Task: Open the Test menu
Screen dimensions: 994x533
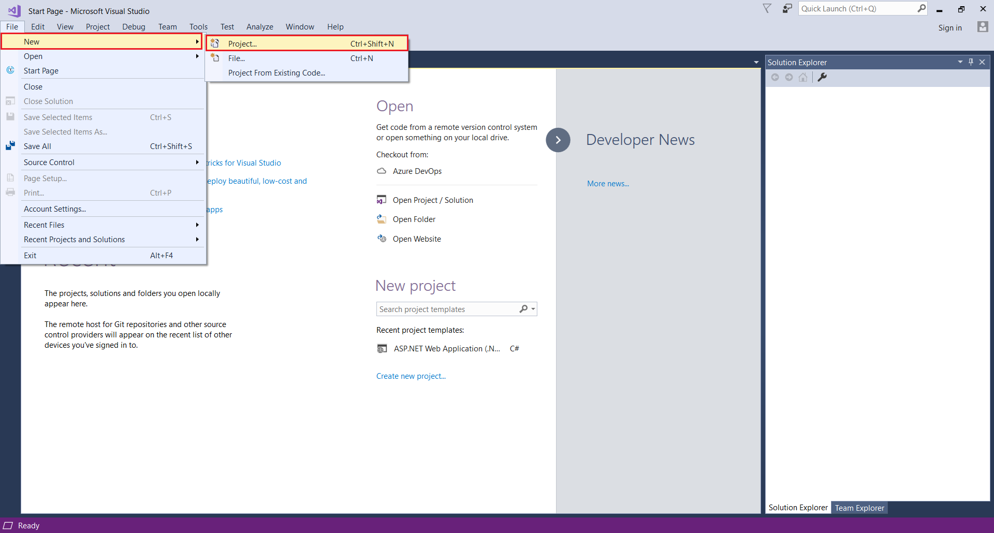Action: tap(227, 26)
